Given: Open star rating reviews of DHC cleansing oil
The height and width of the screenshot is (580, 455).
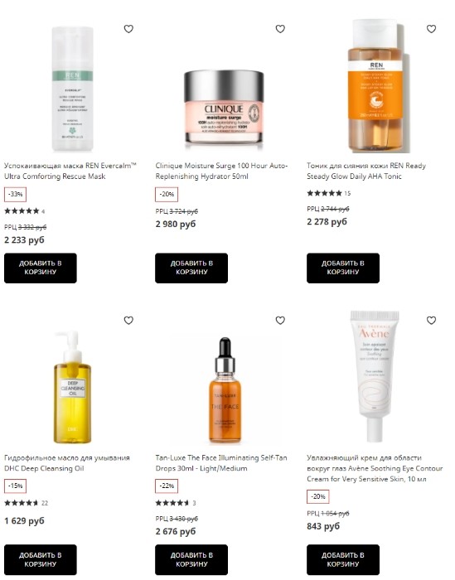Looking at the screenshot, I should click(x=26, y=503).
